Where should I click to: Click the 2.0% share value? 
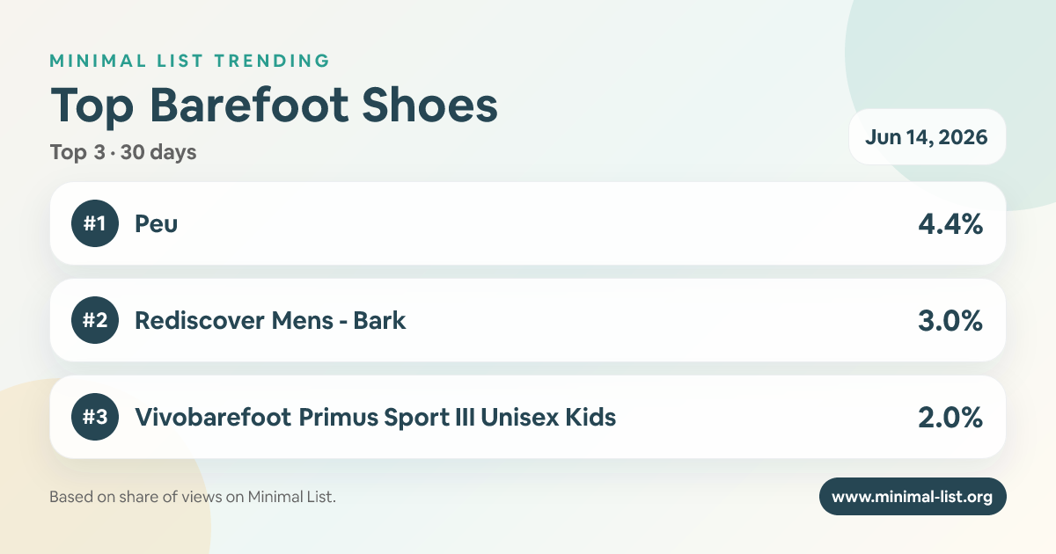(950, 418)
